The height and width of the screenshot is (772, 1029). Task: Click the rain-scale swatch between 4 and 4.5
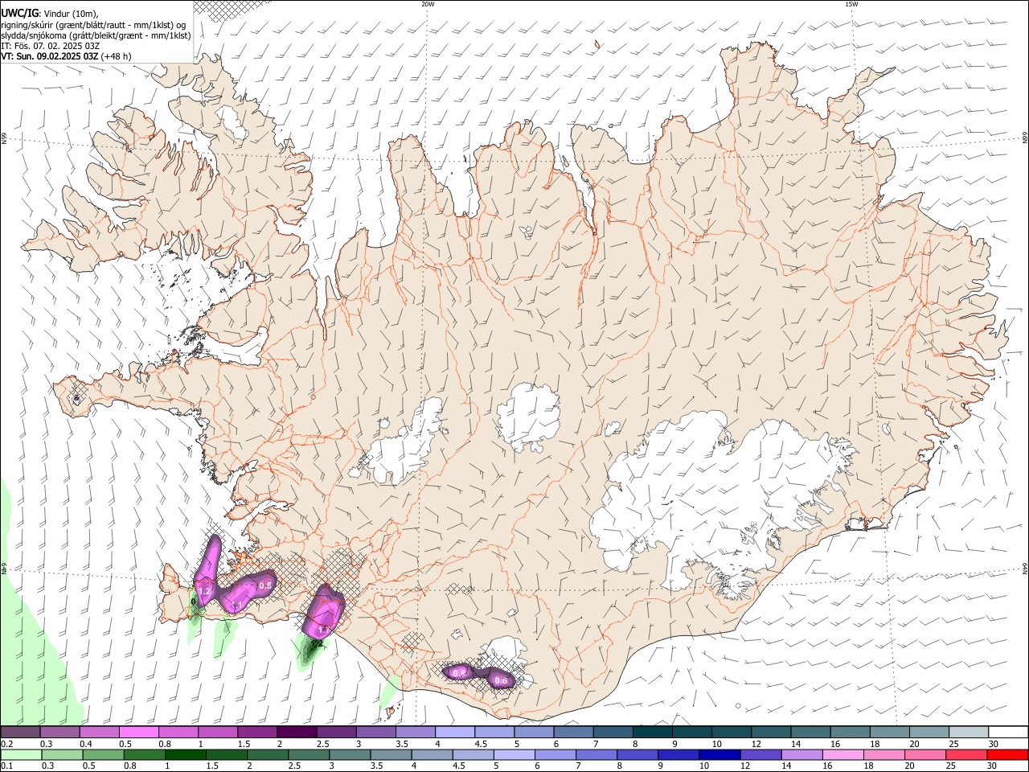pyautogui.click(x=431, y=755)
